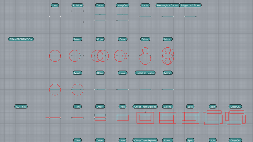Select Offset Then Explode in EDITING heading row
253x142 pixels.
(145, 107)
